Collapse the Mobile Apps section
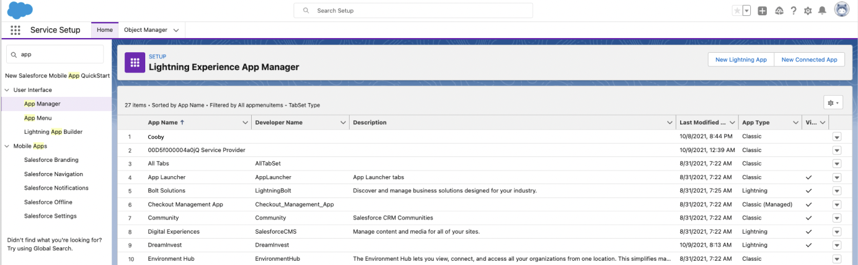The image size is (858, 265). coord(7,146)
